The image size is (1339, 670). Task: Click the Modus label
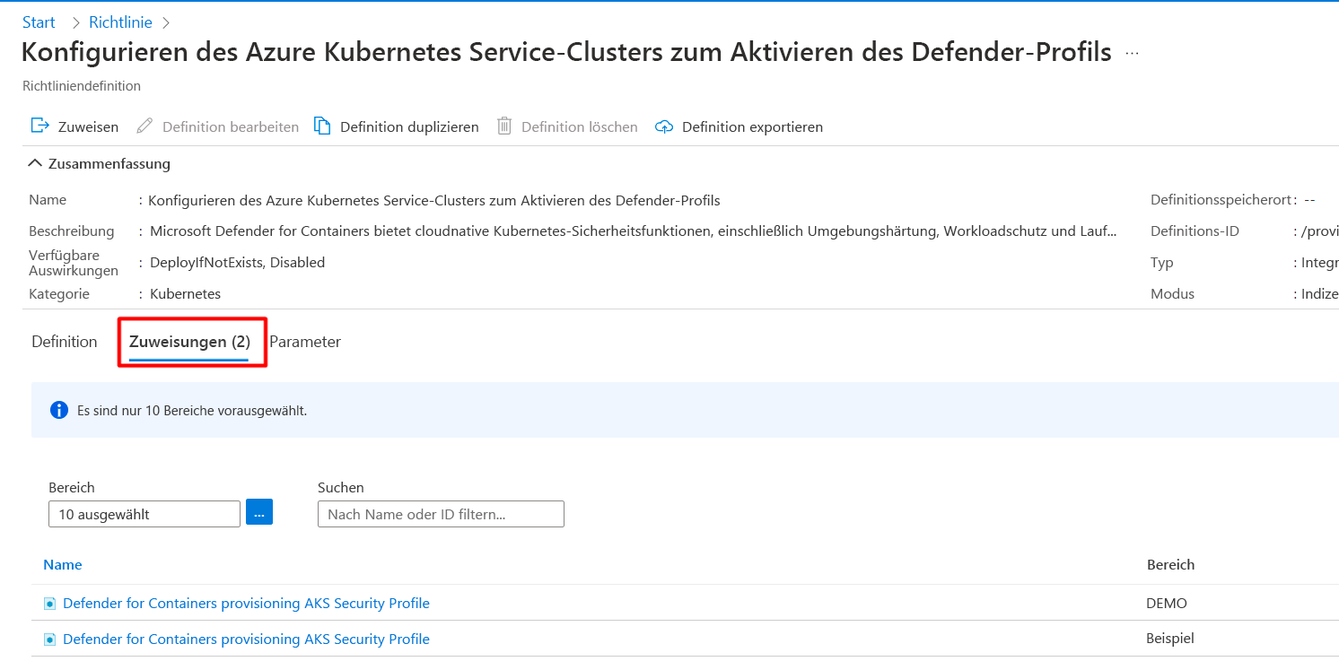pos(1172,294)
